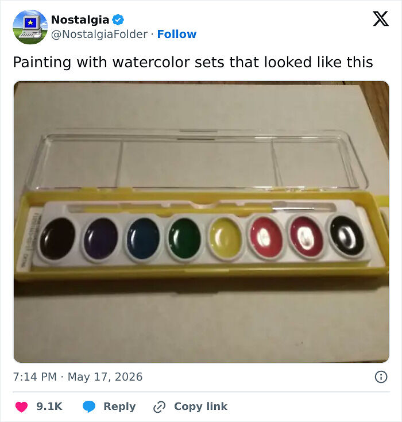Click the purple paint pan

(x=101, y=239)
